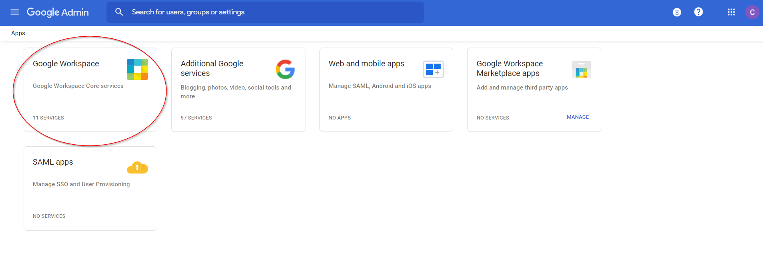763x263 pixels.
Task: Click the MANAGE button in Marketplace card
Action: pos(578,117)
